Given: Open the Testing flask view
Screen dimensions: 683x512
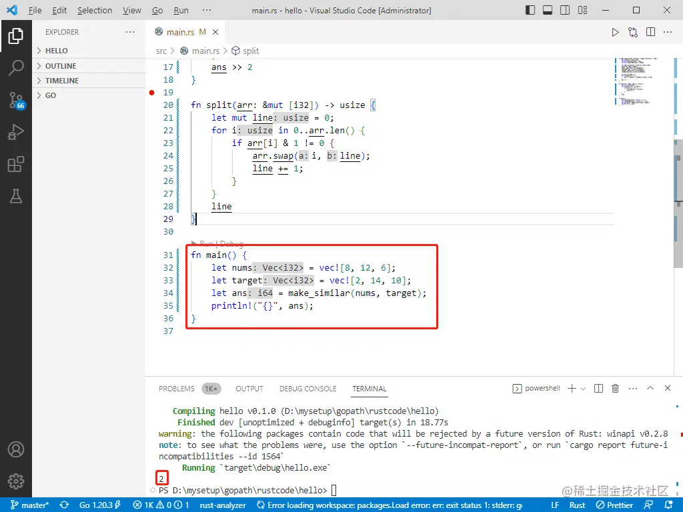Looking at the screenshot, I should (x=16, y=196).
